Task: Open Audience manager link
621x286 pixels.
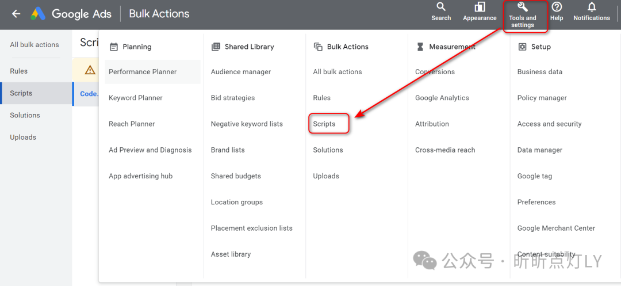Action: (241, 72)
